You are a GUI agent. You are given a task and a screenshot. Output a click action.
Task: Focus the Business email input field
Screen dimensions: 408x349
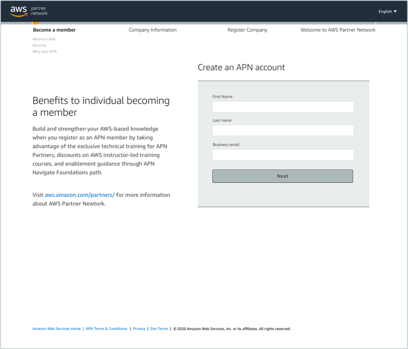(x=283, y=154)
